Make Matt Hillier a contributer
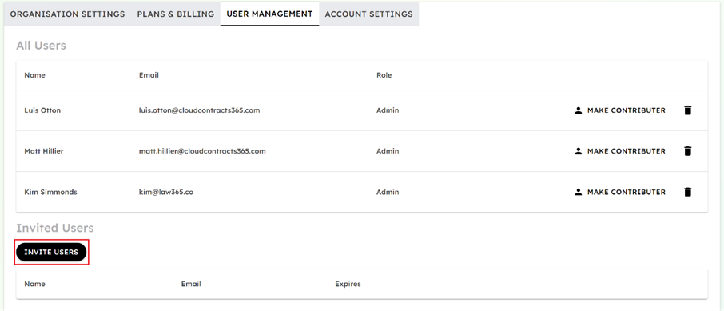Image resolution: width=724 pixels, height=311 pixels. [620, 151]
